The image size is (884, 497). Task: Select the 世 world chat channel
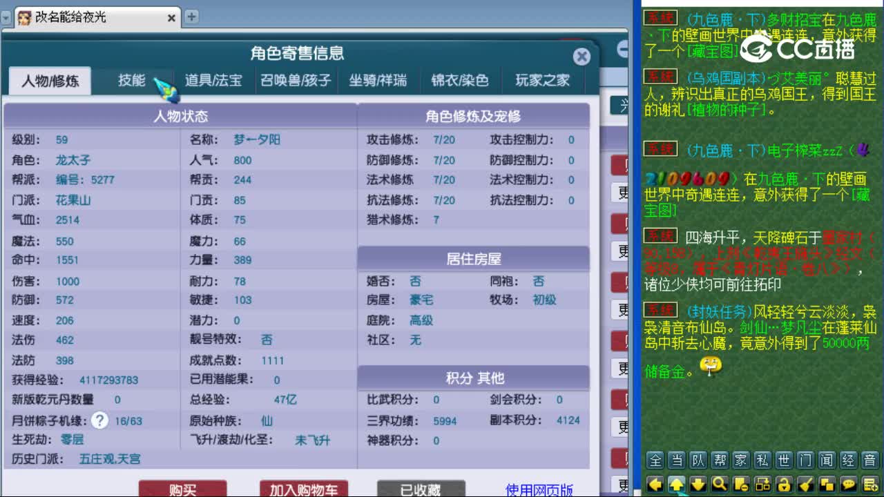[784, 460]
